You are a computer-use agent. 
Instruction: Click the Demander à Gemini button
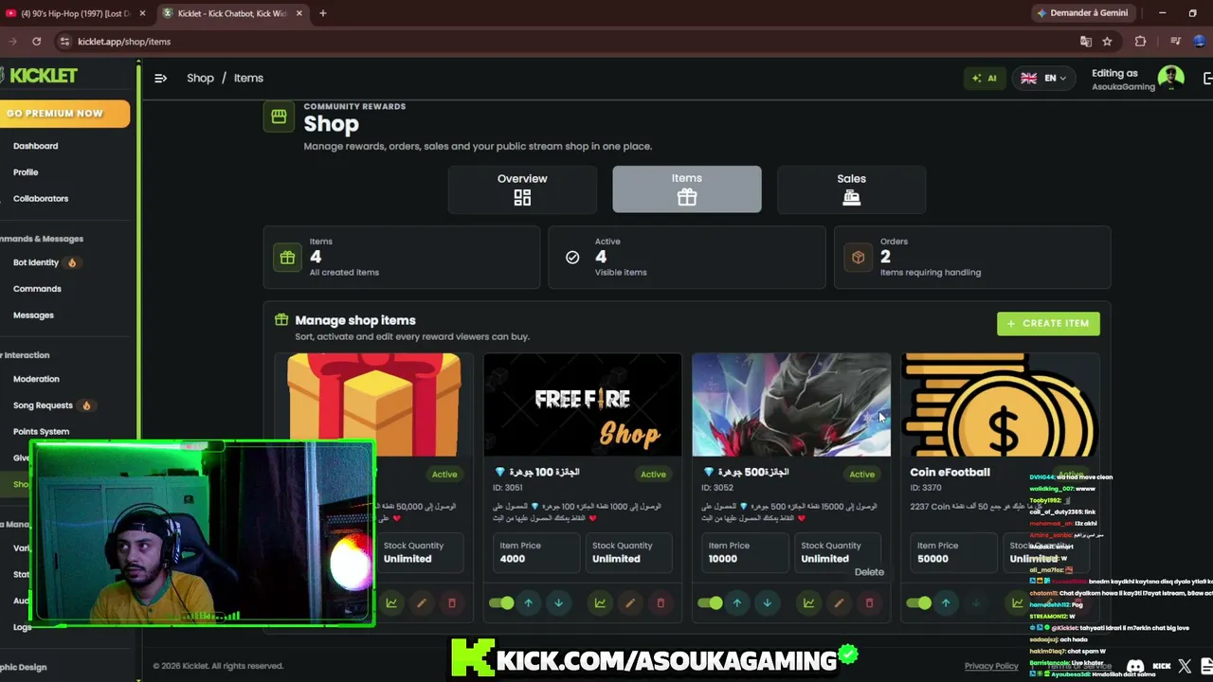1083,13
